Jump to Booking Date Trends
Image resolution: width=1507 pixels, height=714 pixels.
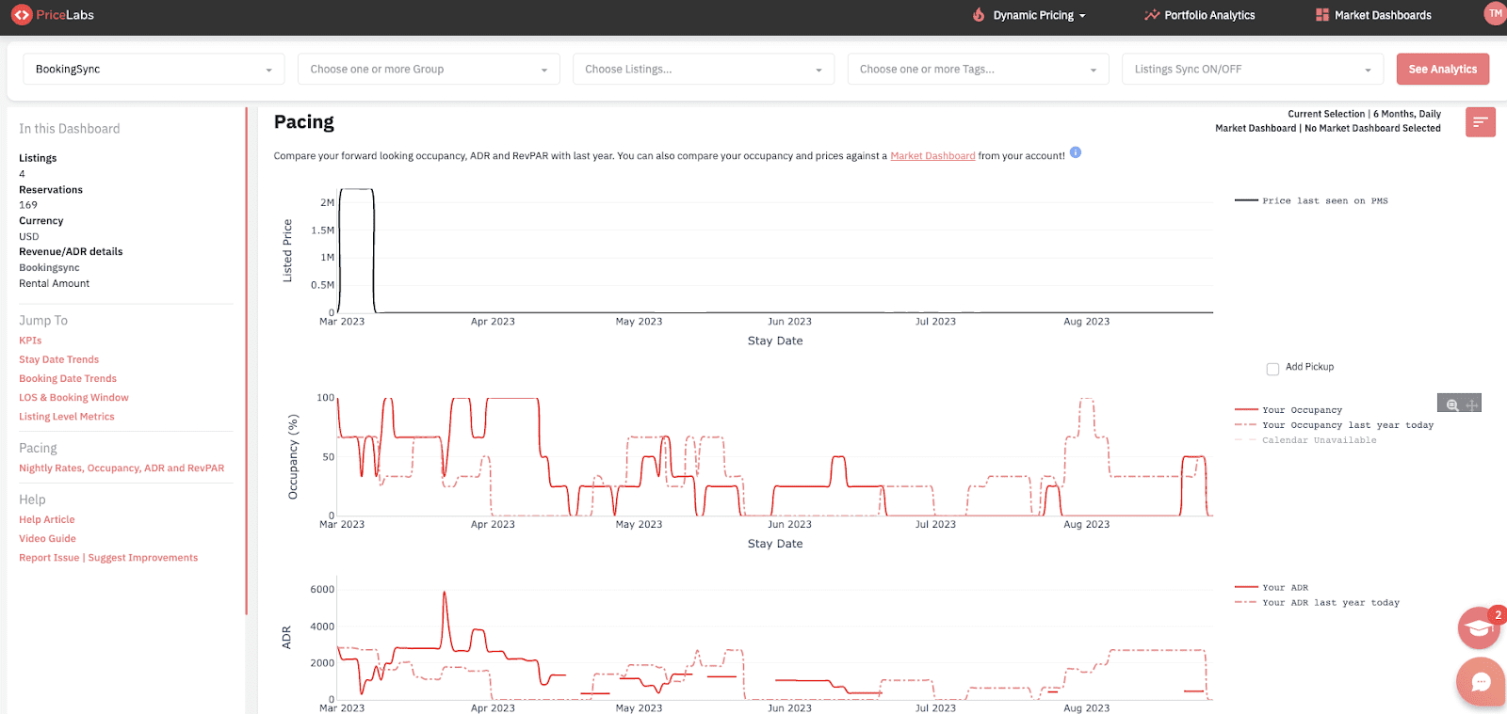click(68, 378)
